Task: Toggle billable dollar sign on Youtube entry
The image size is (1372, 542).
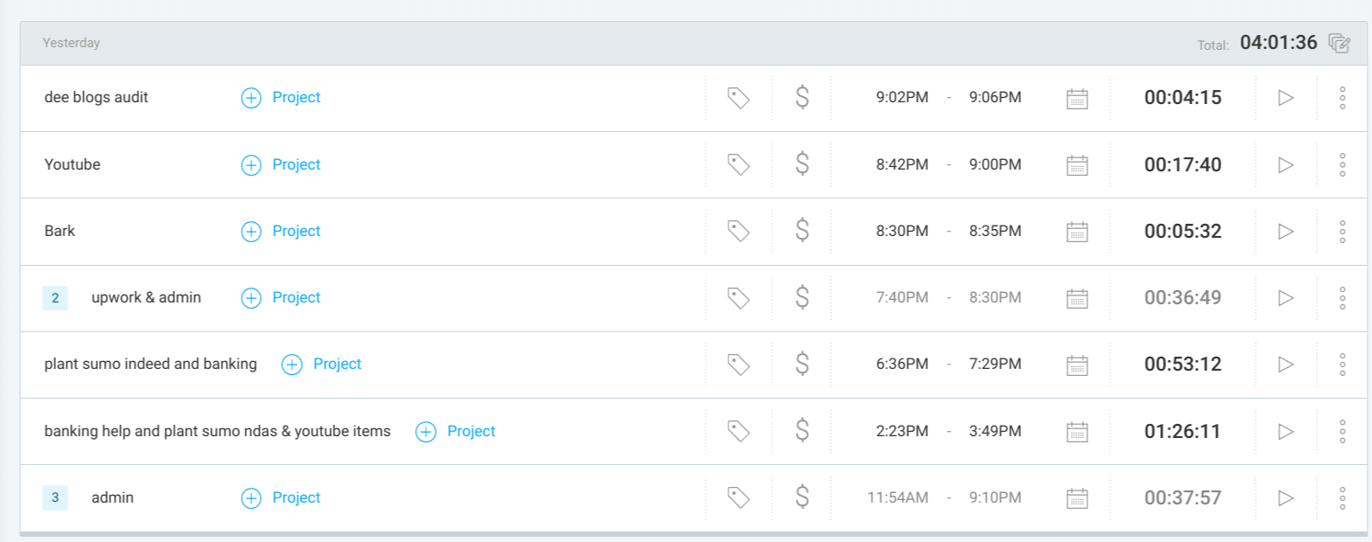Action: 802,164
